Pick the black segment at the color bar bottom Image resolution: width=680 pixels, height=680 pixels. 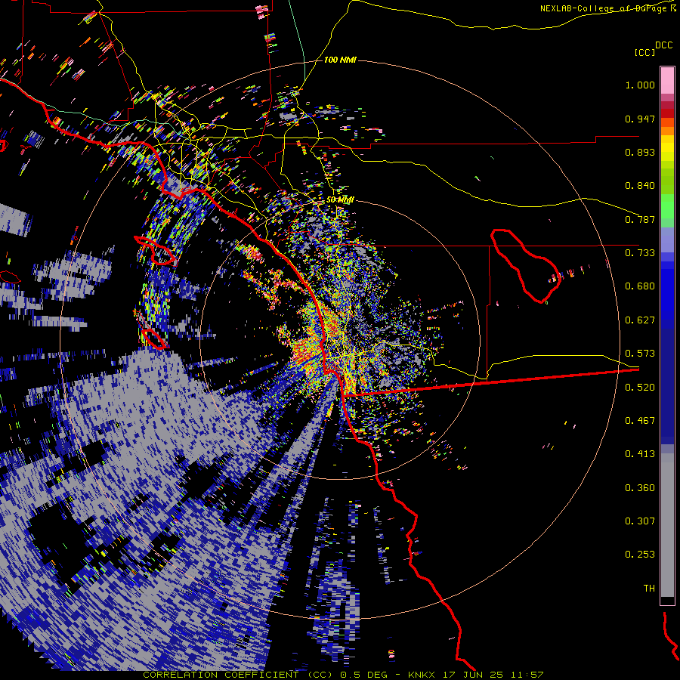(667, 601)
